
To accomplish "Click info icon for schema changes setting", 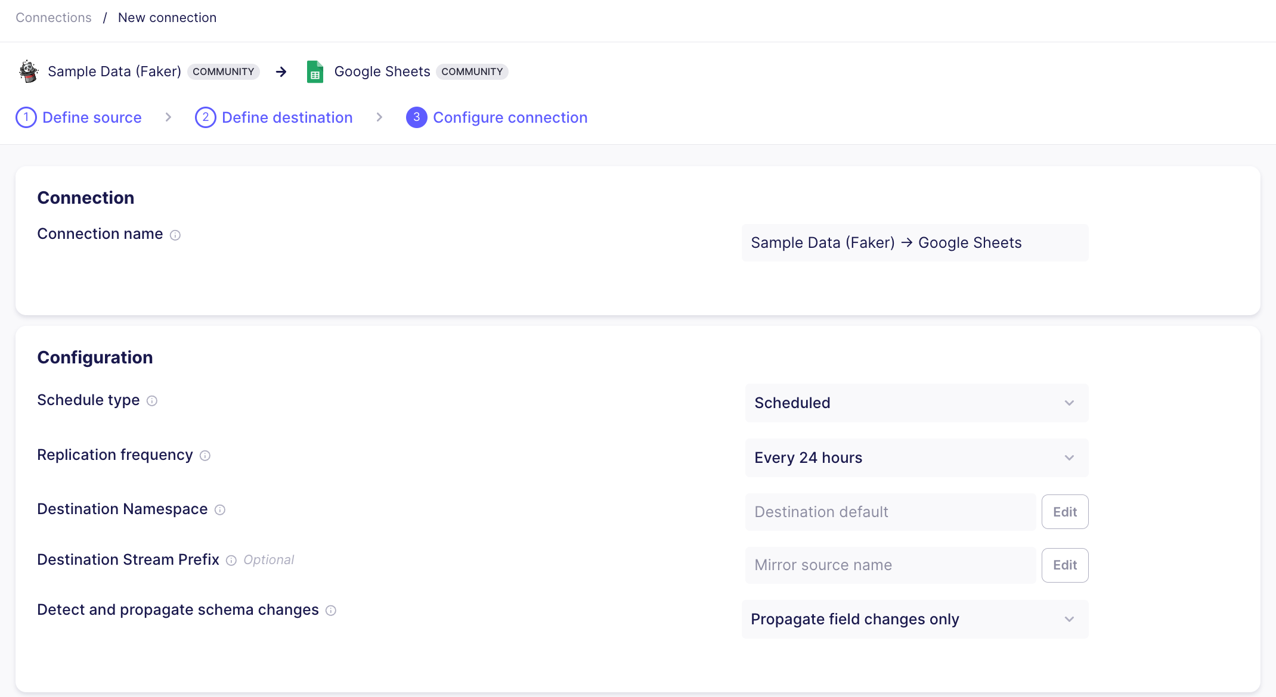I will coord(331,611).
